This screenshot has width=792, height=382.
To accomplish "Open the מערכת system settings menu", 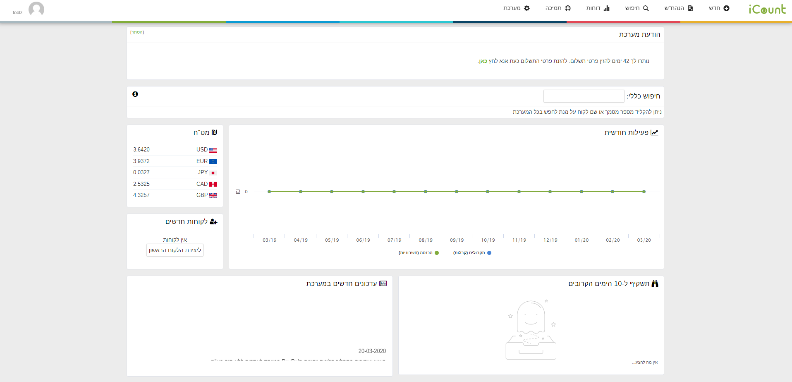I will click(x=516, y=8).
